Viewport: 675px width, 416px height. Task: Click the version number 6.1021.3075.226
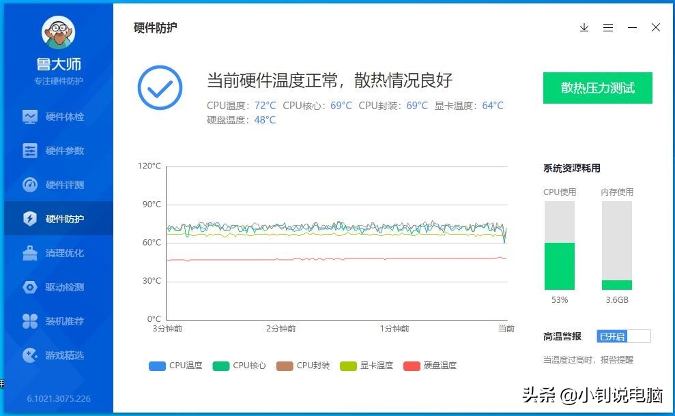(59, 399)
